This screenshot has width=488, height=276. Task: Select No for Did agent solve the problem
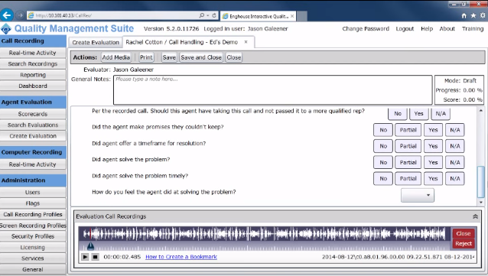tap(383, 162)
